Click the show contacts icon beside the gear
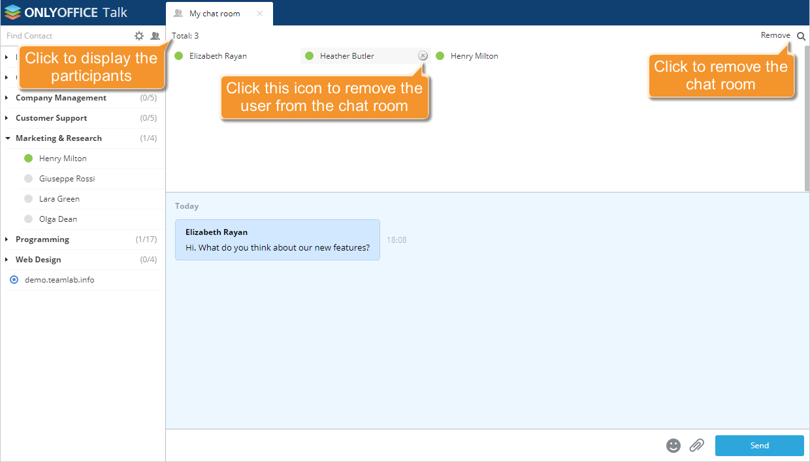This screenshot has width=810, height=462. (155, 36)
